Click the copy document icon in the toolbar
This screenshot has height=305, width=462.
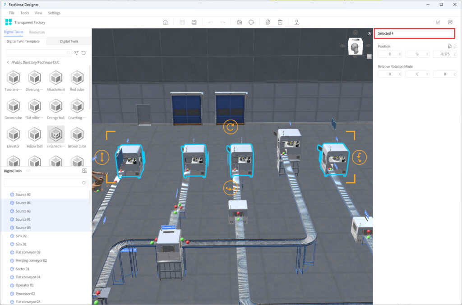[268, 22]
